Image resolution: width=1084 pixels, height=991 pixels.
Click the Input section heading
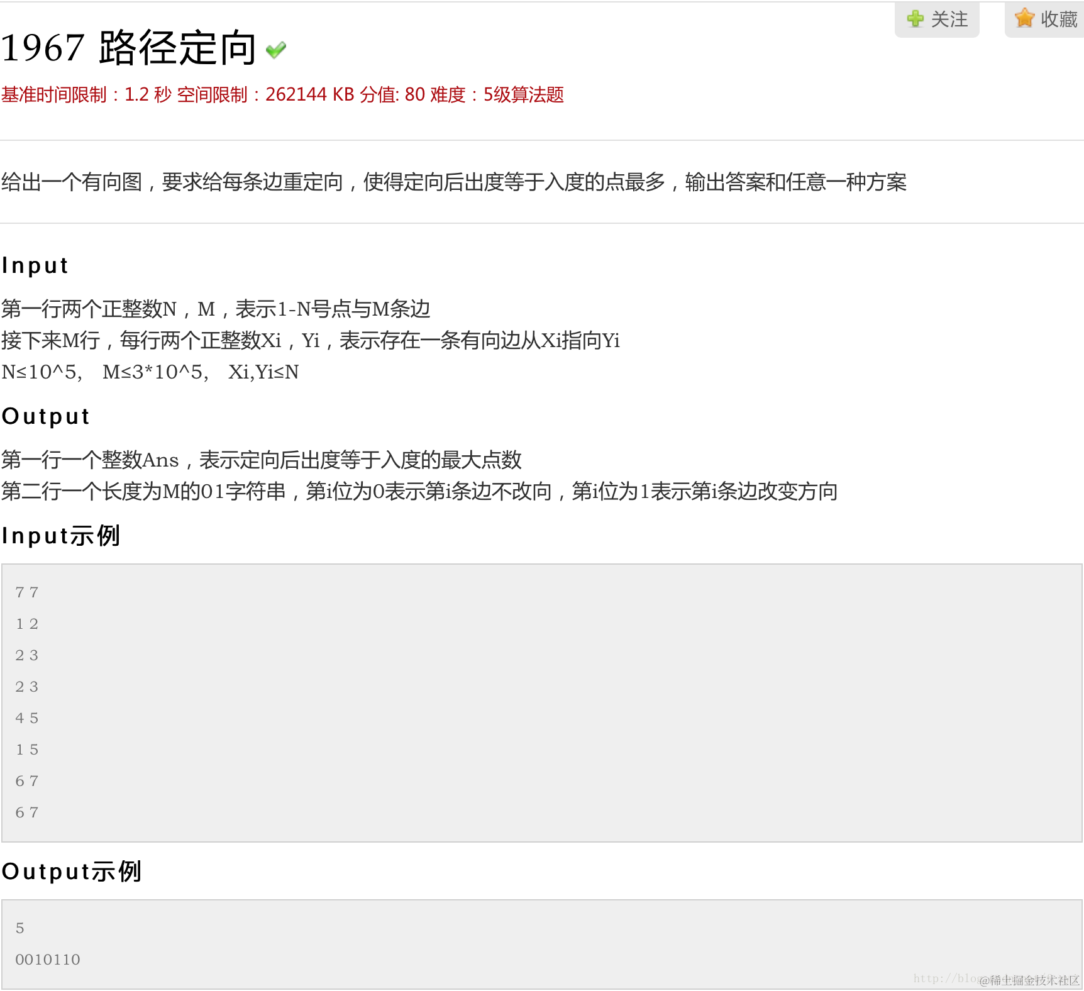coord(35,265)
